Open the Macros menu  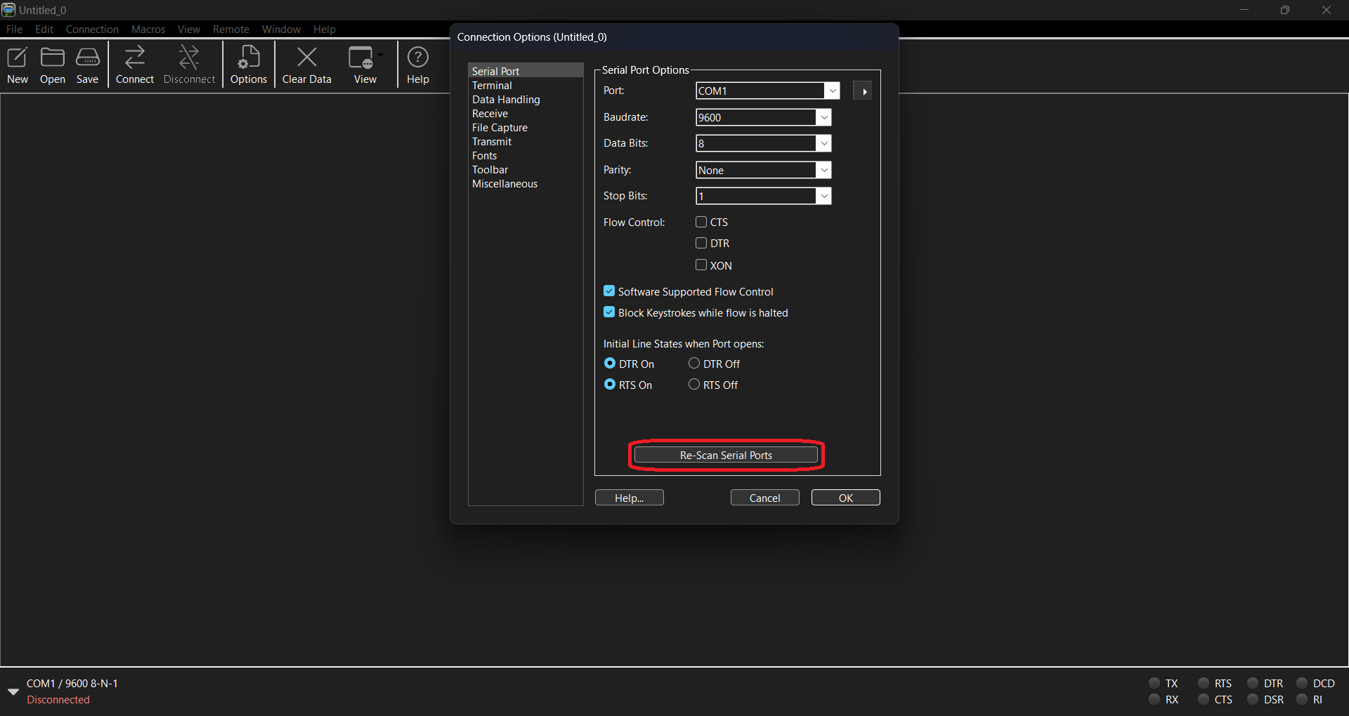click(148, 29)
